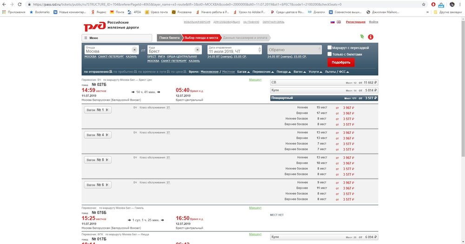Switch time to Московское
Image resolution: width=465 pixels, height=244 pixels.
click(209, 72)
